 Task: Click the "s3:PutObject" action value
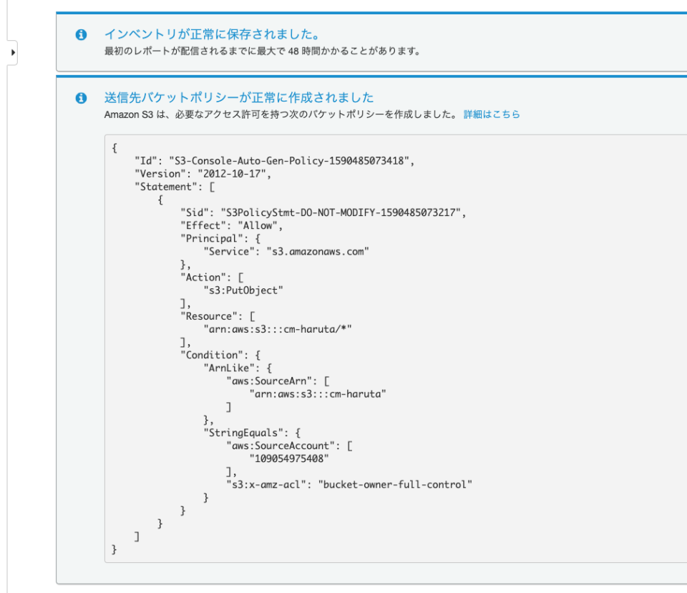click(243, 290)
